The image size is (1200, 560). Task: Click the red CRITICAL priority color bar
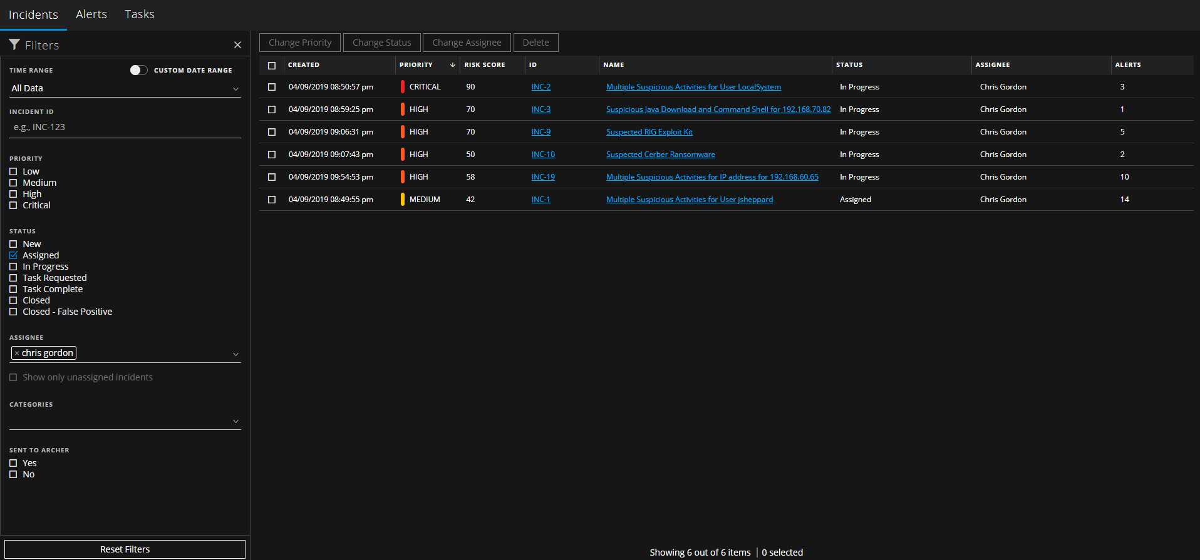coord(403,87)
